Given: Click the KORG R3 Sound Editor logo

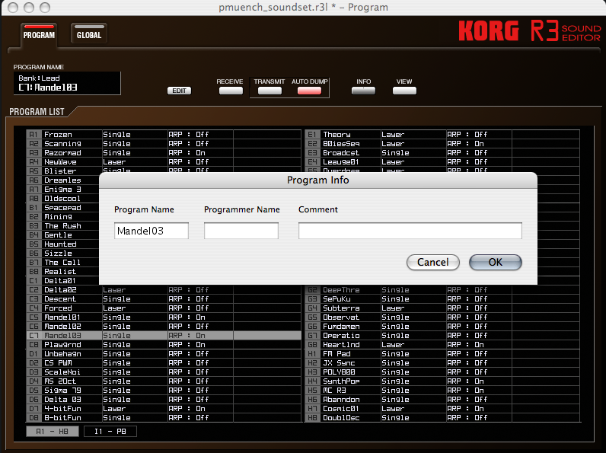Looking at the screenshot, I should pyautogui.click(x=529, y=31).
